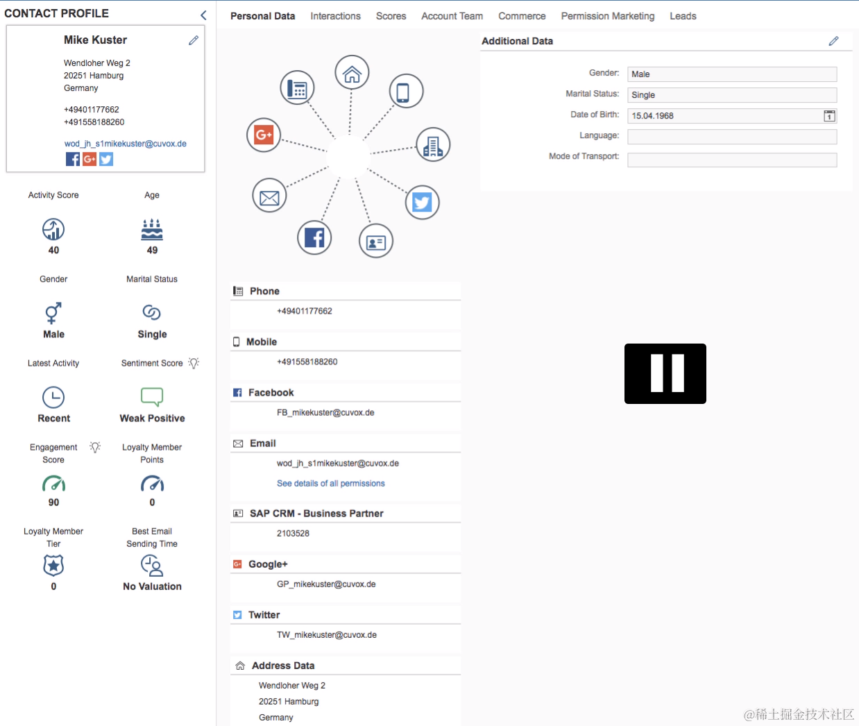This screenshot has height=726, width=859.
Task: Click home address node in diagram
Action: pos(352,73)
